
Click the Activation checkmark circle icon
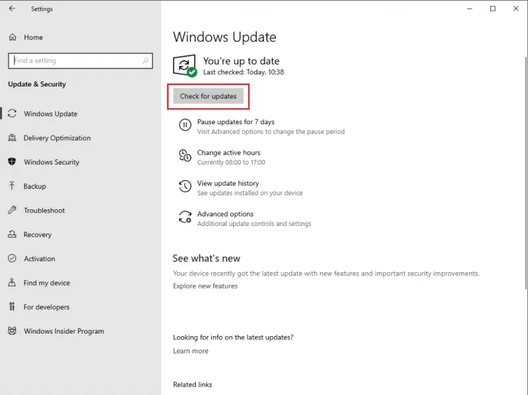click(12, 258)
